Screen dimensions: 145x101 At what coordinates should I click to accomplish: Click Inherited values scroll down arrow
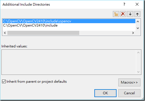click(x=138, y=72)
